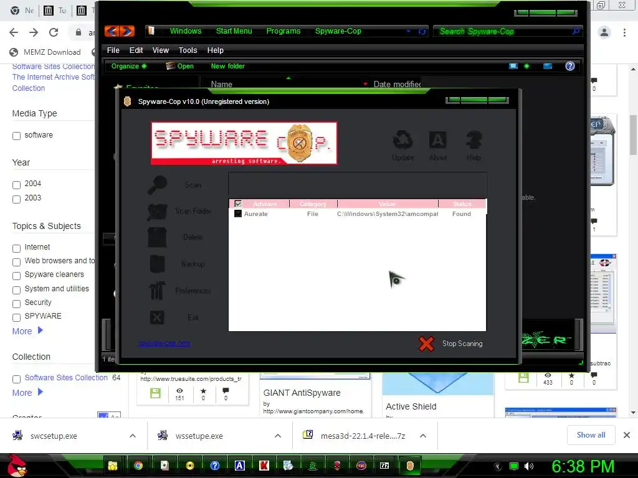Image resolution: width=638 pixels, height=478 pixels.
Task: Toggle the Aureate row checkbox
Action: [x=238, y=214]
